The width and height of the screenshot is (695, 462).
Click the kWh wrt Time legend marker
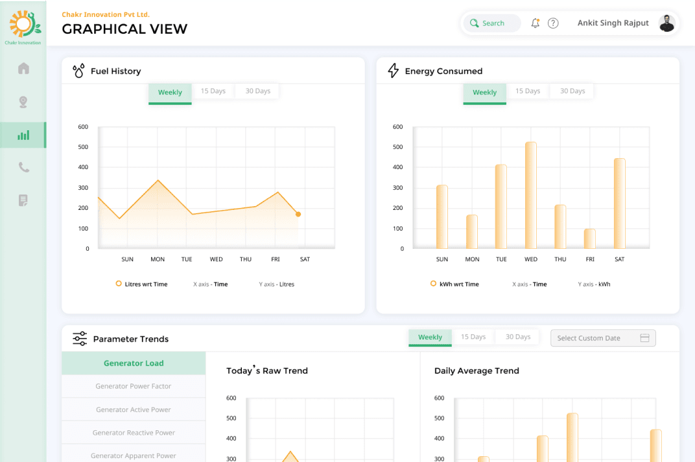point(433,284)
